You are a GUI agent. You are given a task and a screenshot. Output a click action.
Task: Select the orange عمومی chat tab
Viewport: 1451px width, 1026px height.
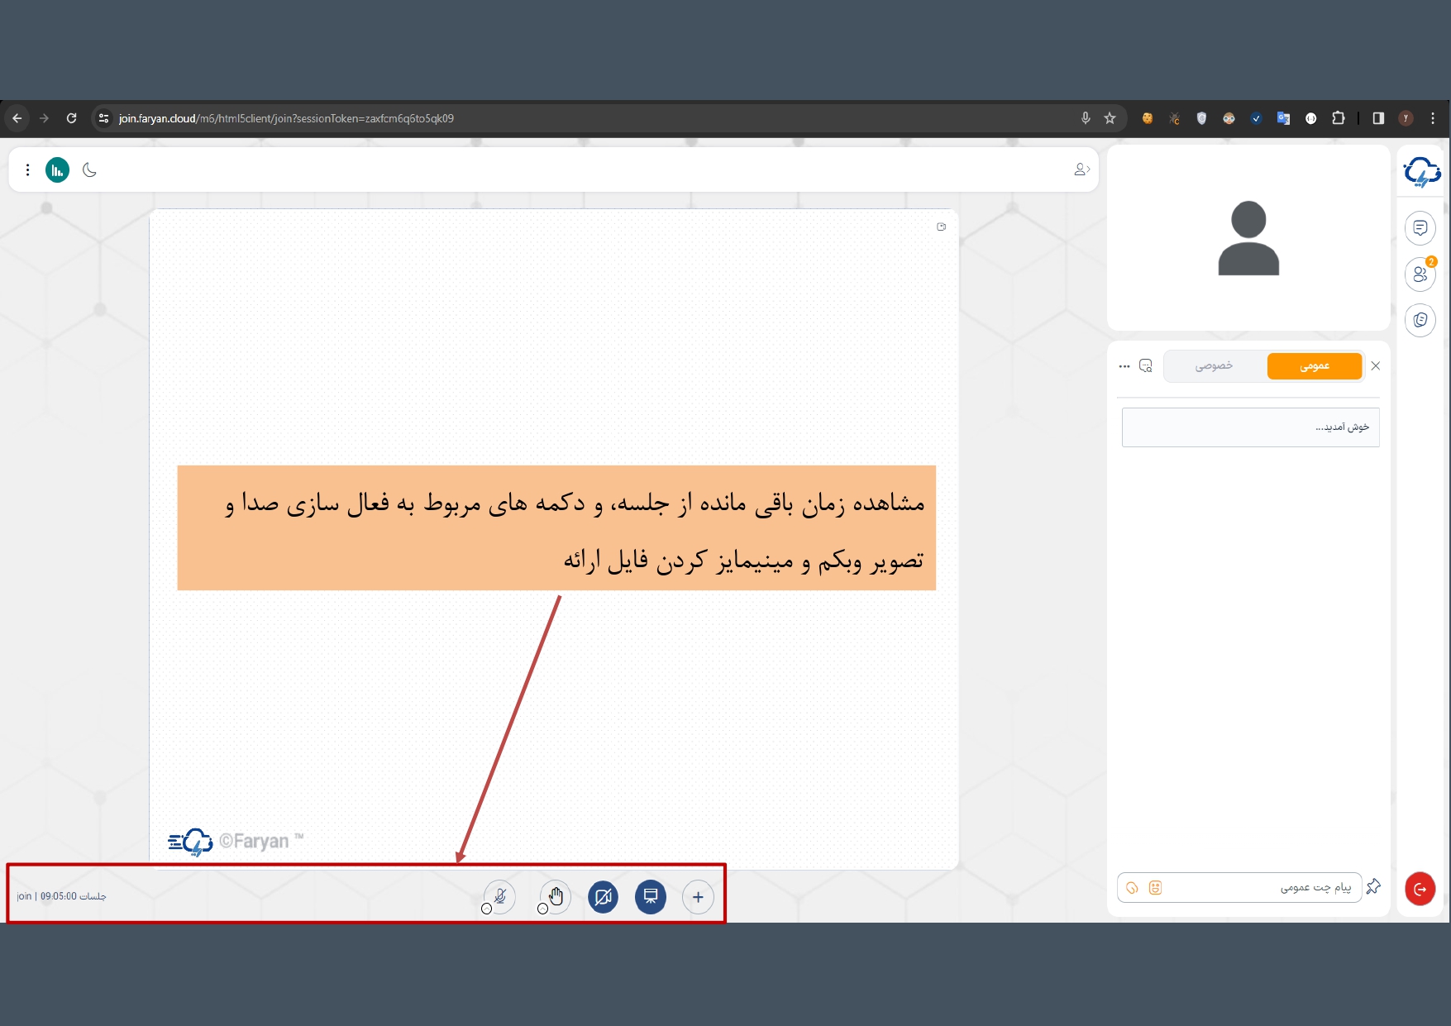[x=1314, y=365]
